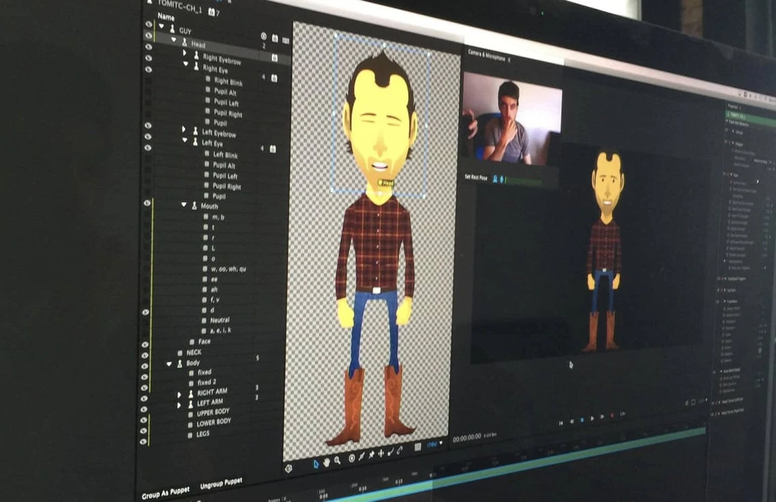Select the magnifier Zoom tool
The width and height of the screenshot is (776, 502).
point(337,460)
